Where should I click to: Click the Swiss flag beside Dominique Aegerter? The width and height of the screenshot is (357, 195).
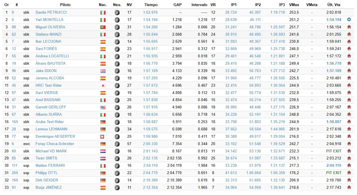103,136
